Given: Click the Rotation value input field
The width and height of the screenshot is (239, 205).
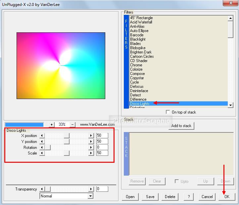Looking at the screenshot, I should pyautogui.click(x=102, y=148).
